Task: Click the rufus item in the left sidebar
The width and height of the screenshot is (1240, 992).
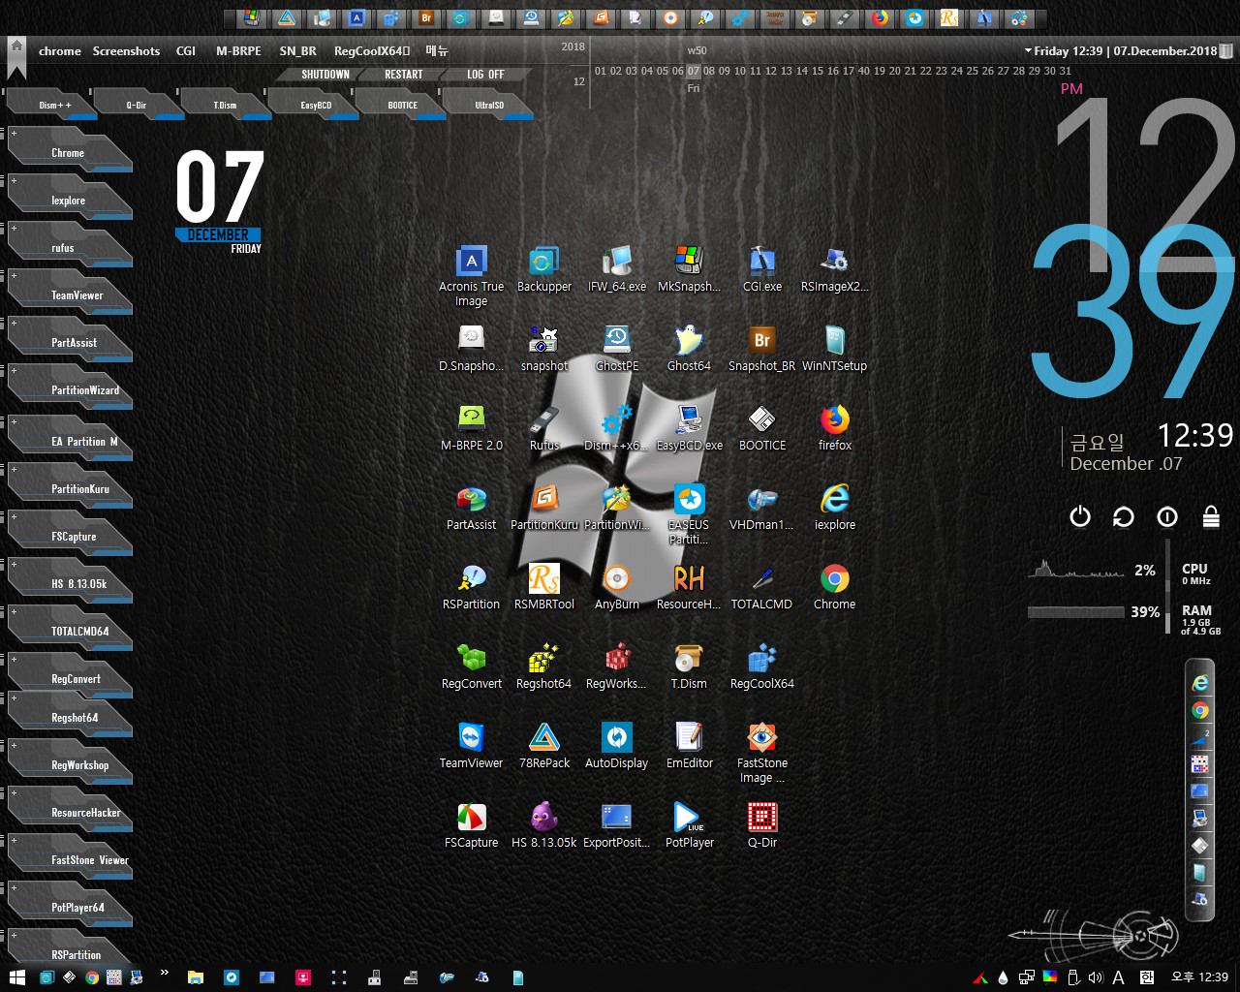Action: pos(70,245)
